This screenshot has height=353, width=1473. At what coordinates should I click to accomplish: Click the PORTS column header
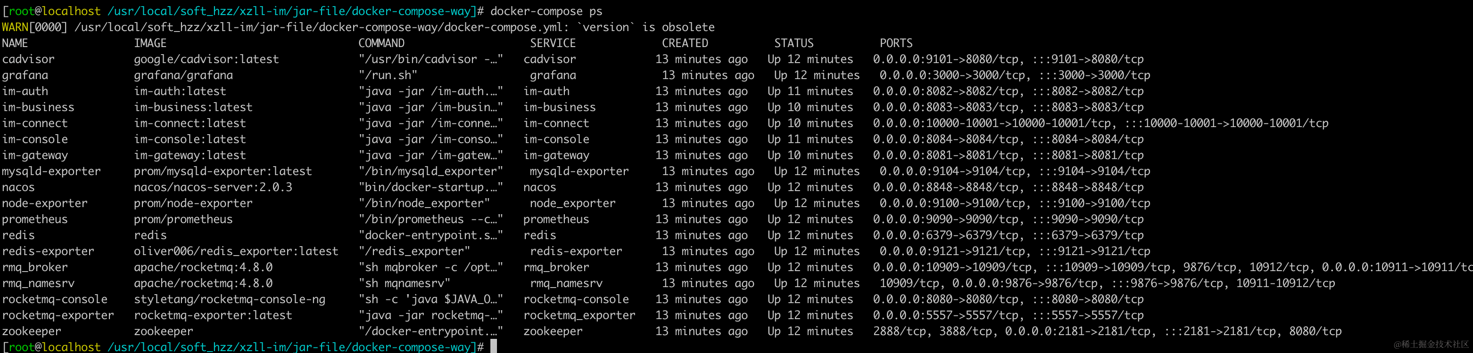pos(895,43)
